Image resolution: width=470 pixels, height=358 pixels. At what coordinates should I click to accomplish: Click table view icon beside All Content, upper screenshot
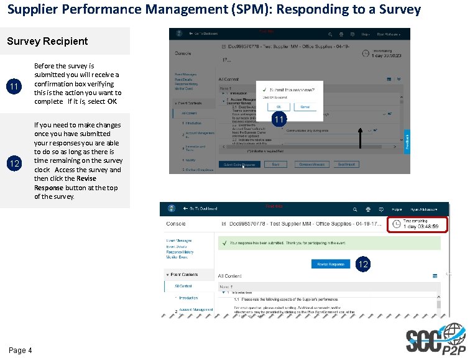tap(389, 79)
